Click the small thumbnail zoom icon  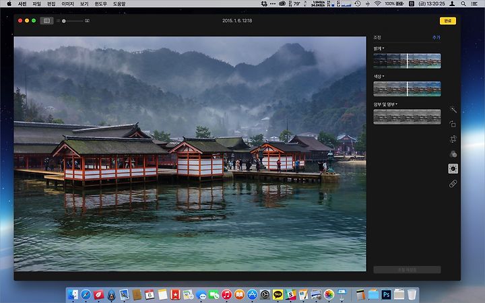tap(58, 21)
